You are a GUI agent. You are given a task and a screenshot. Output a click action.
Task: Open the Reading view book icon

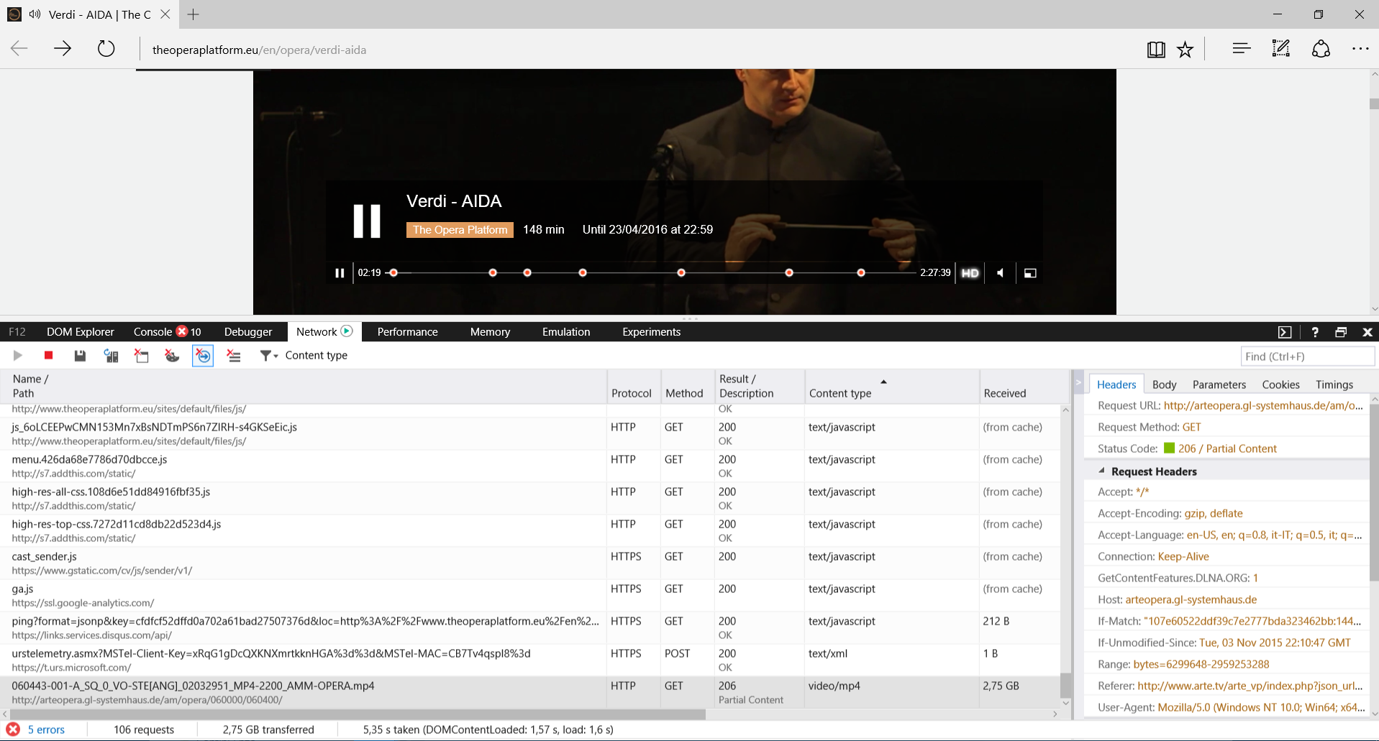tap(1155, 50)
